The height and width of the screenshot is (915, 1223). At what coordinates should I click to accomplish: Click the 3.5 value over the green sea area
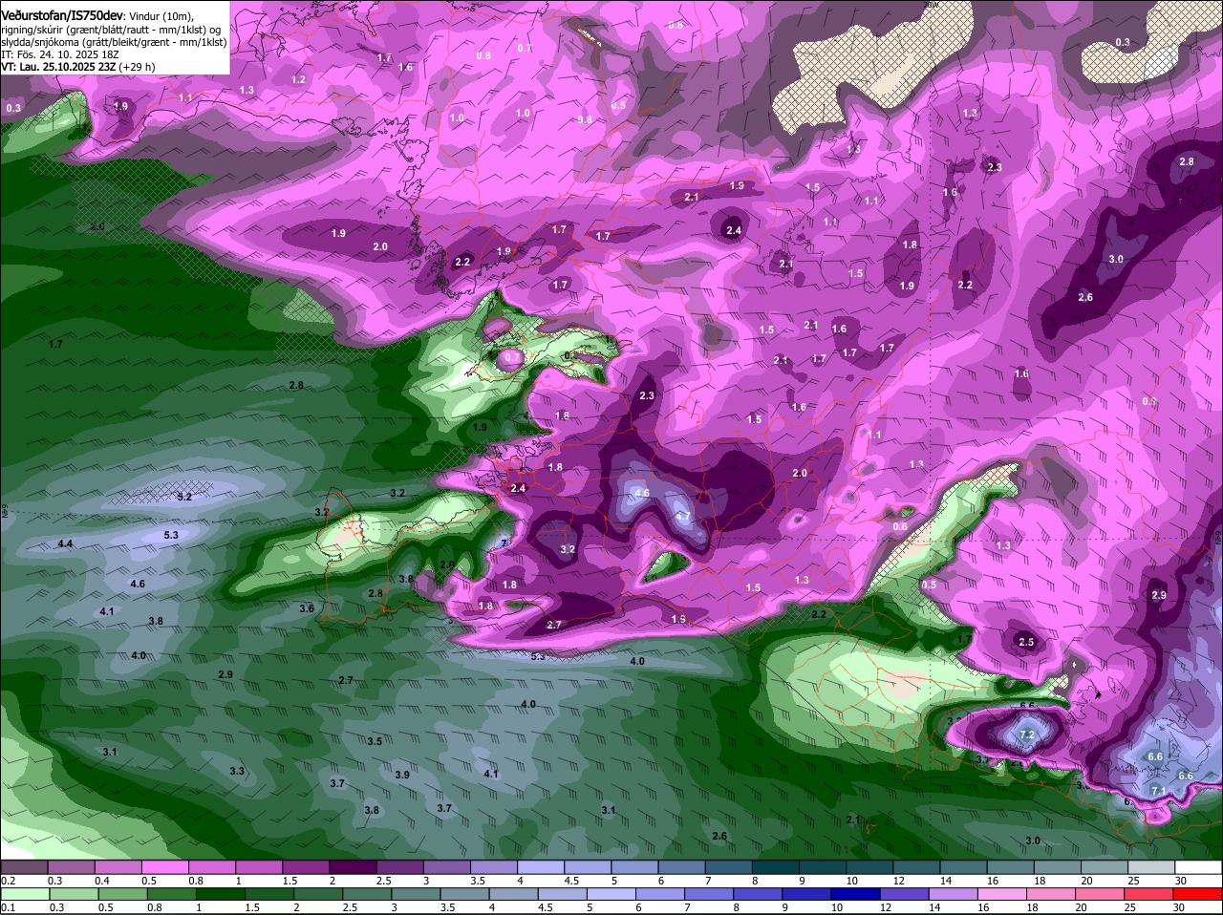tap(375, 741)
